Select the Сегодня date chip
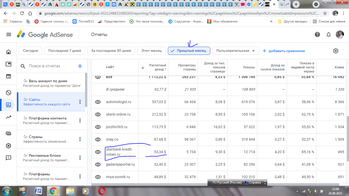This screenshot has width=349, height=196. 30,51
